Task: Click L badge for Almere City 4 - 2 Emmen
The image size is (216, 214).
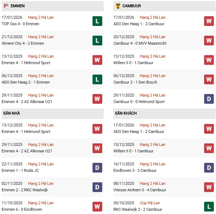Action: [x=97, y=40]
